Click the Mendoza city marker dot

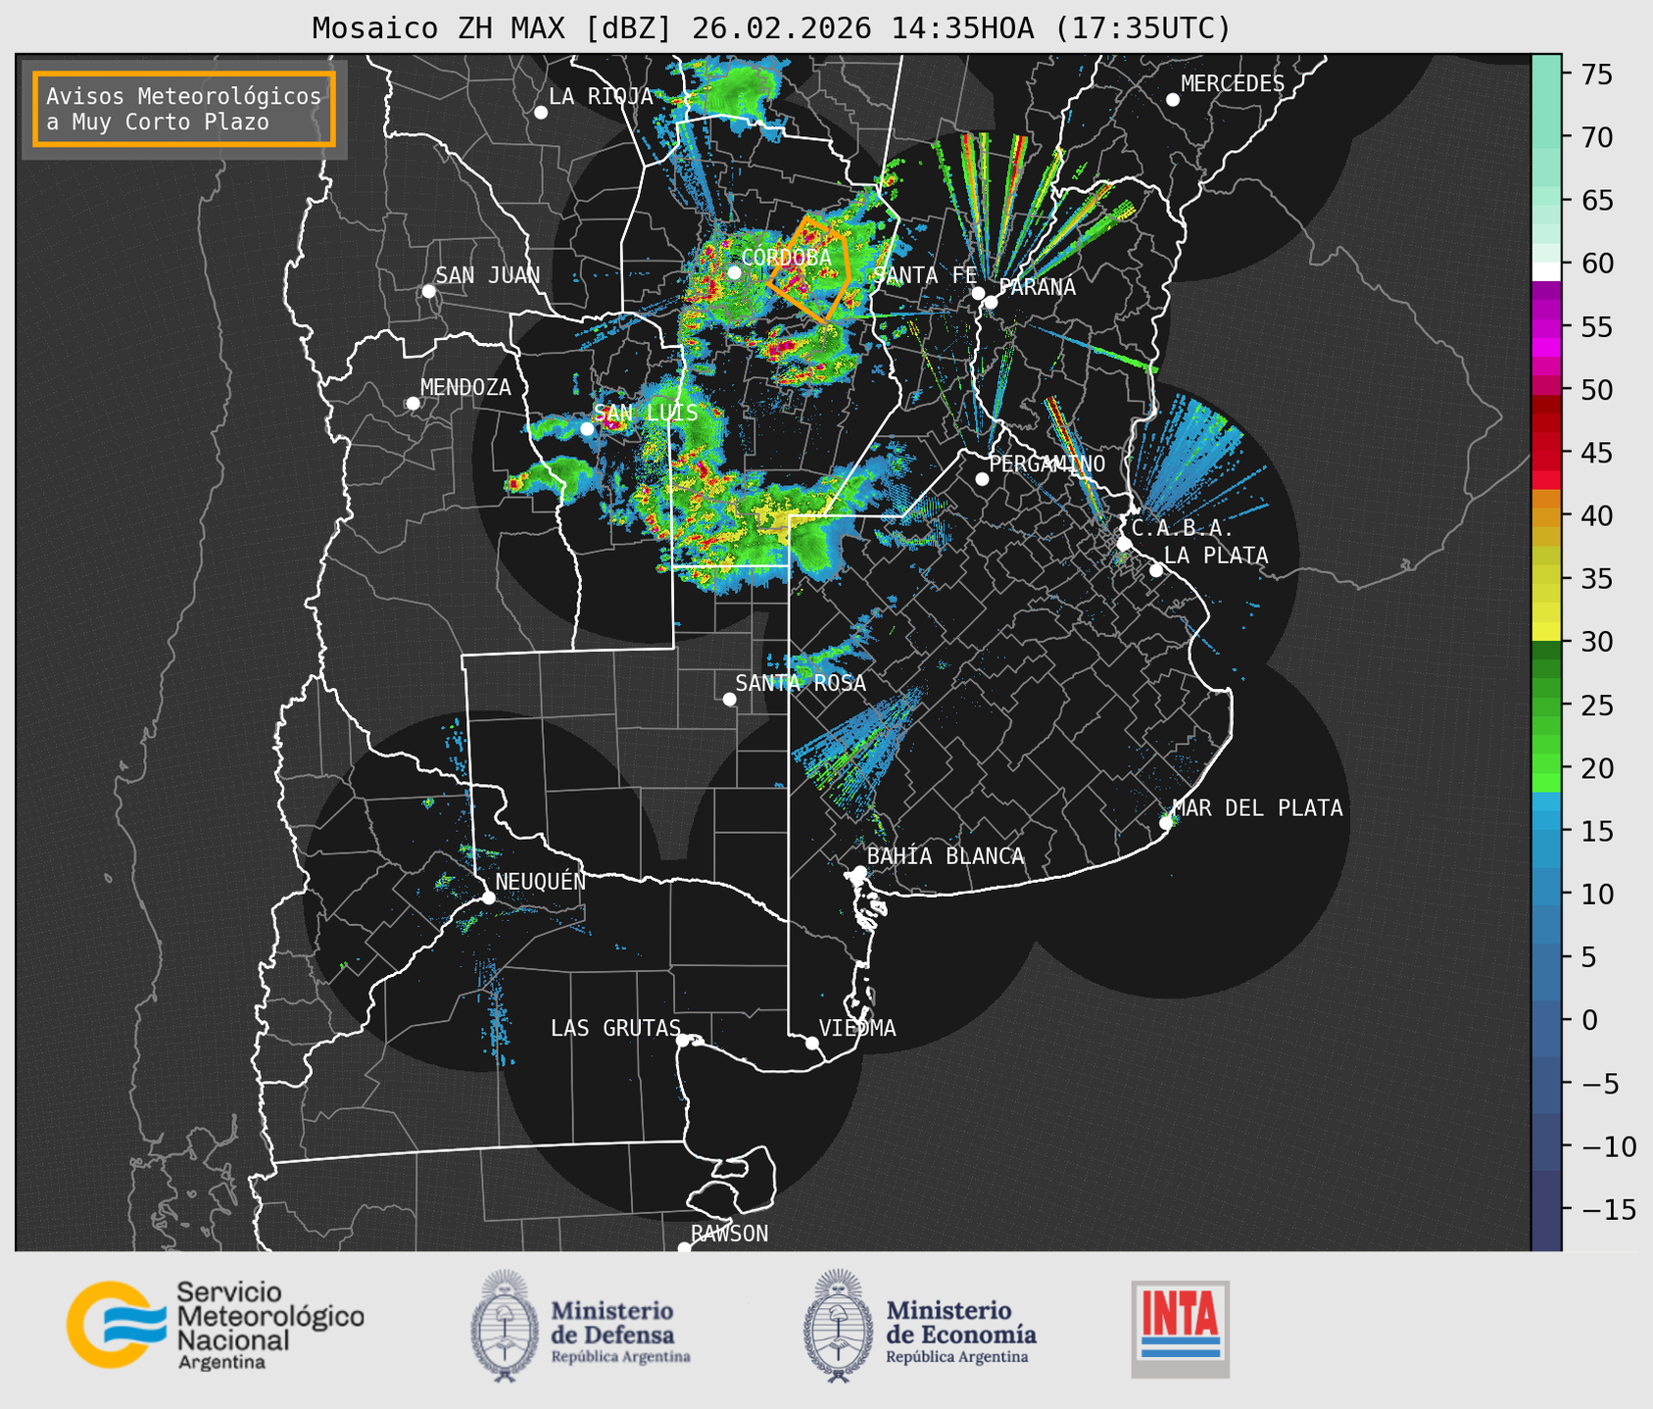[413, 404]
